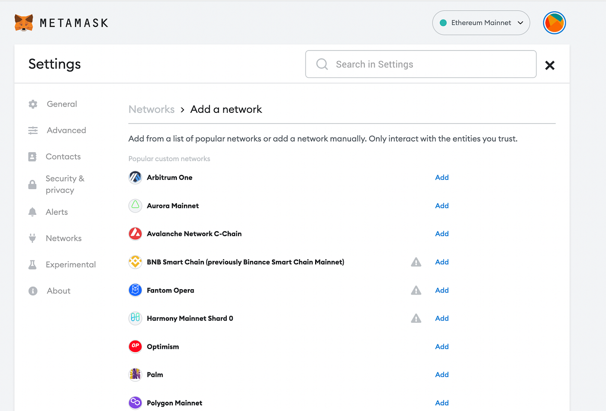Viewport: 606px width, 411px height.
Task: Go back via Networks breadcrumb link
Action: 151,109
